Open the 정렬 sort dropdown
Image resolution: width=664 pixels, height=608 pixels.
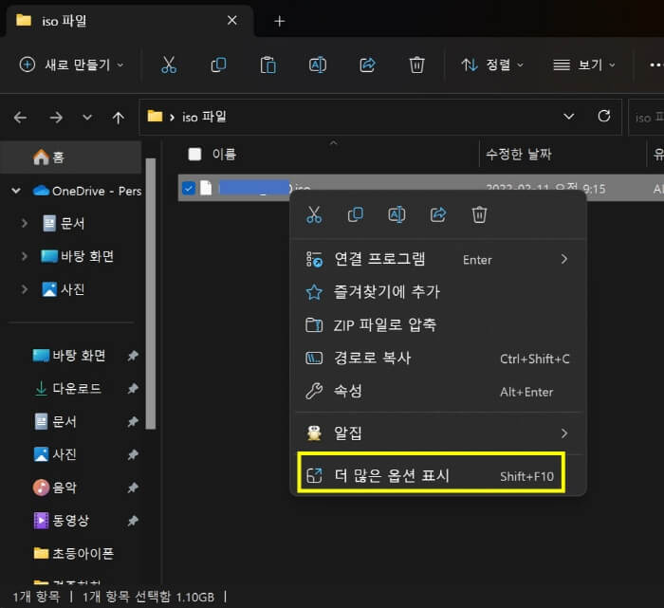pos(492,64)
